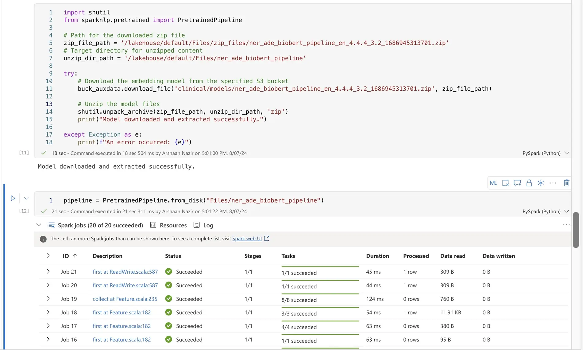Lock the cell icon
Viewport: 583px width, 350px height.
(x=529, y=183)
